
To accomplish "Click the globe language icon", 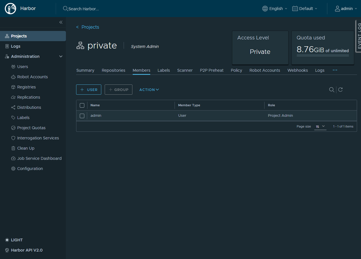I will click(265, 9).
